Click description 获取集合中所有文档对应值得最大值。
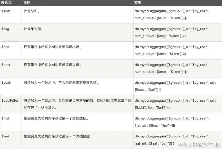Viewport: 222px width, 149px height. [53, 65]
